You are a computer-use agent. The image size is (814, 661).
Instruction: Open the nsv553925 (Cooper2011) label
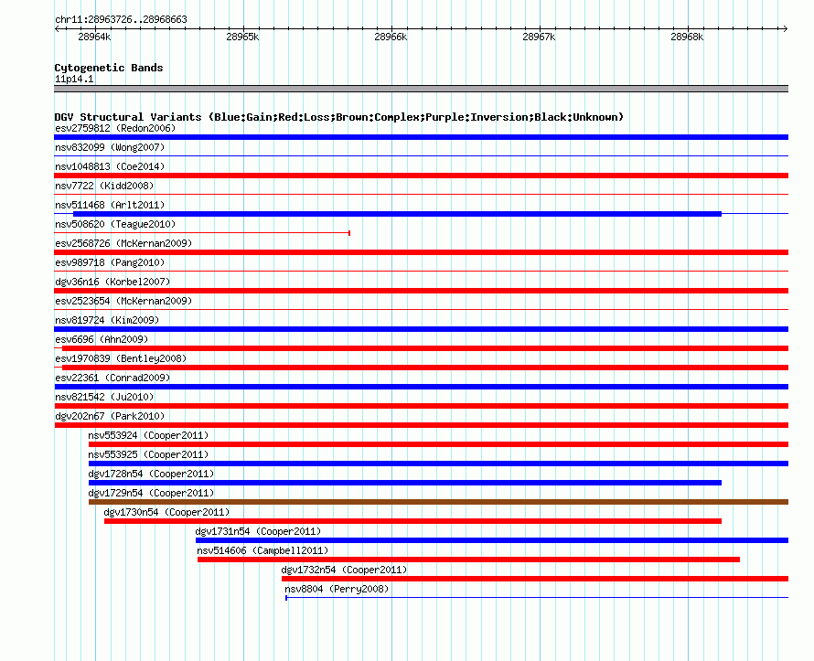[148, 454]
